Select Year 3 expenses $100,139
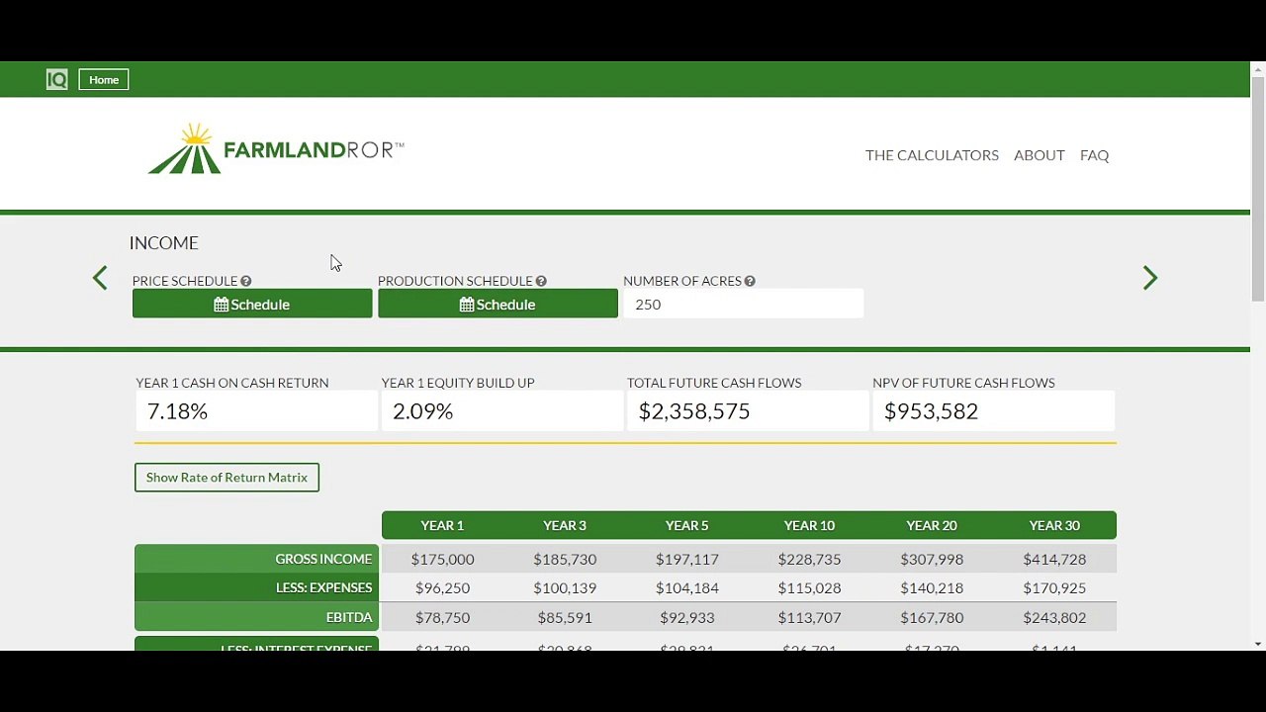Viewport: 1266px width, 712px height. tap(565, 587)
